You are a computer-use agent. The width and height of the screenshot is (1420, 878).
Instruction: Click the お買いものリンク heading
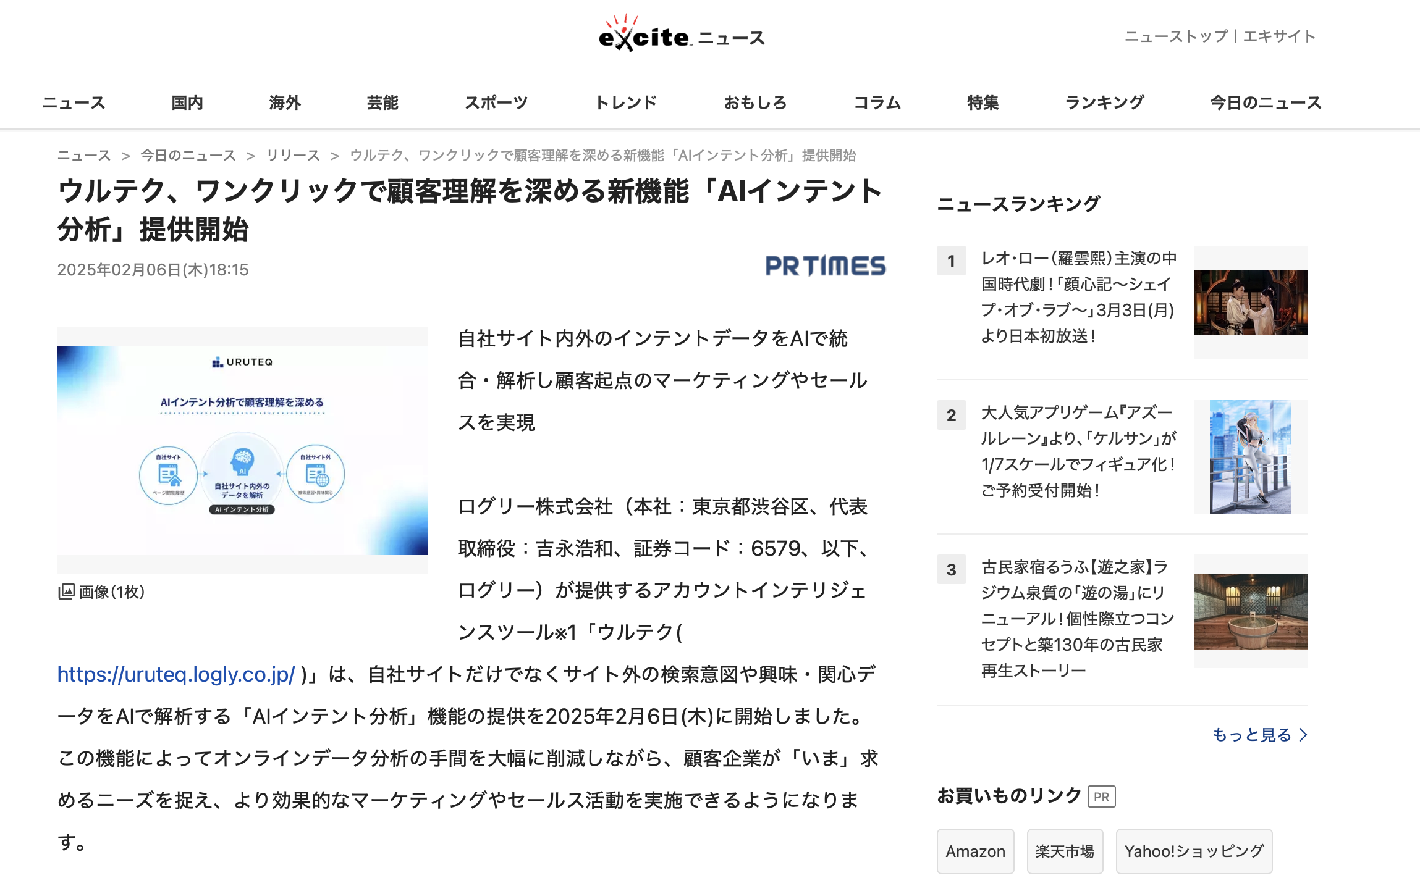[x=1009, y=796]
